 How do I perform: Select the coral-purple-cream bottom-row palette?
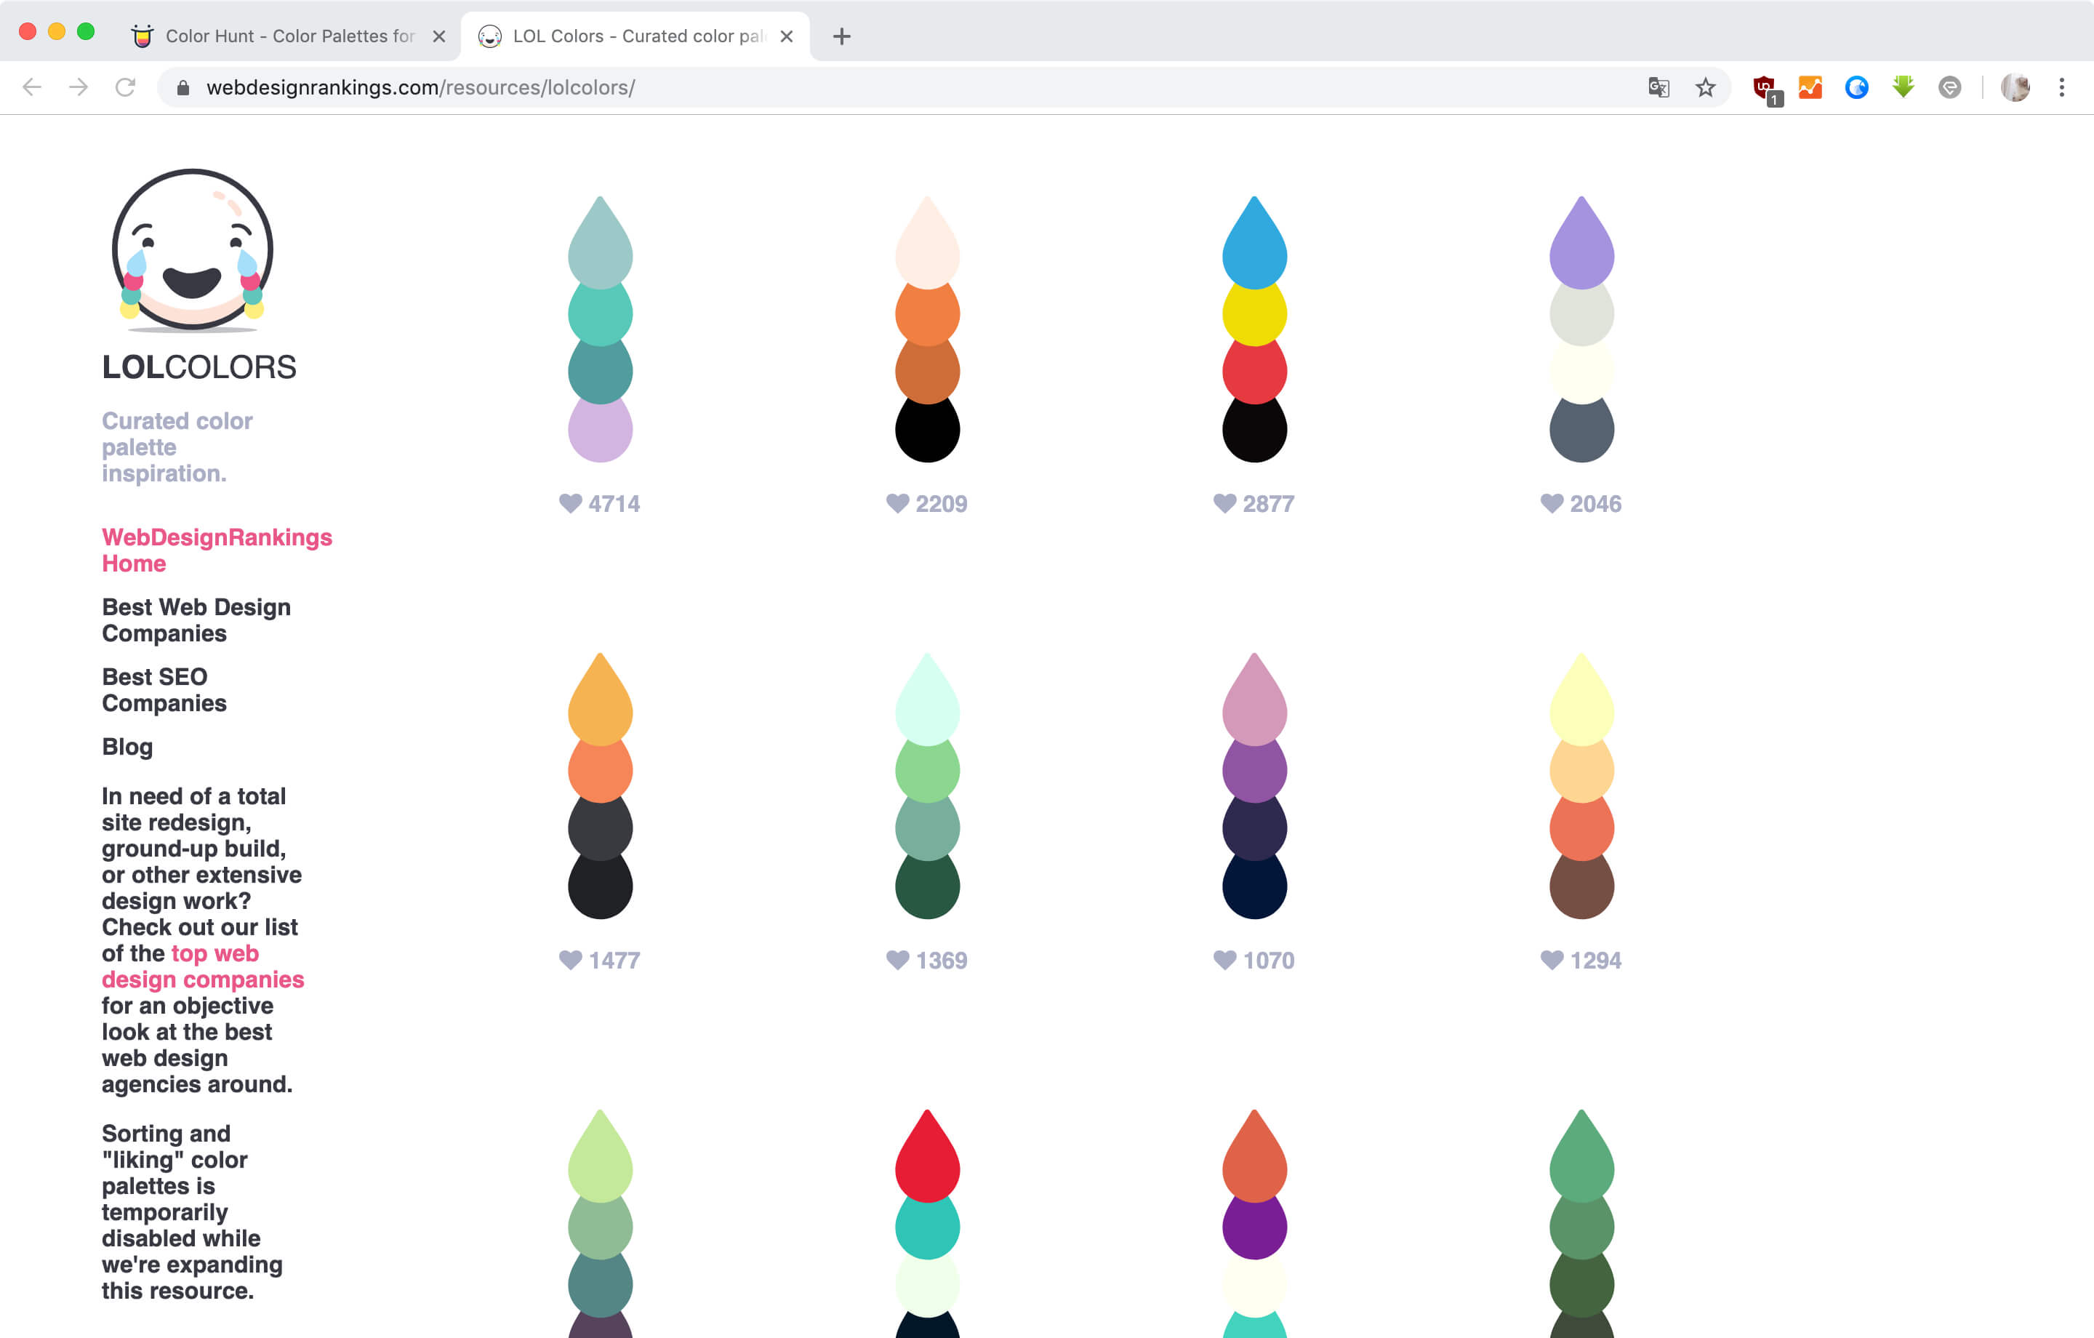(x=1254, y=1223)
